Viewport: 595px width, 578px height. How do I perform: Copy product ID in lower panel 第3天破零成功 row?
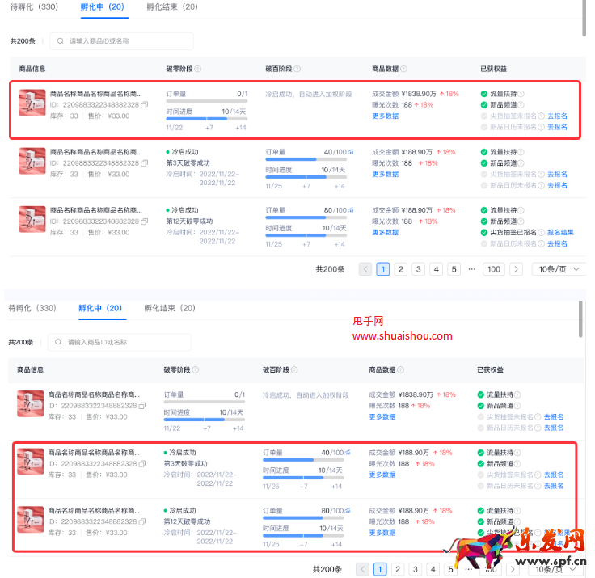142,464
